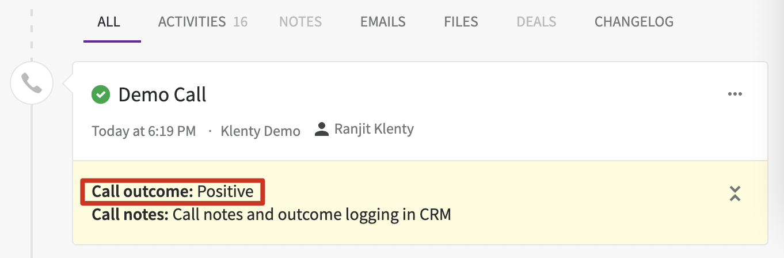Toggle the green completed checkmark on Demo Call
This screenshot has width=784, height=258.
tap(101, 94)
